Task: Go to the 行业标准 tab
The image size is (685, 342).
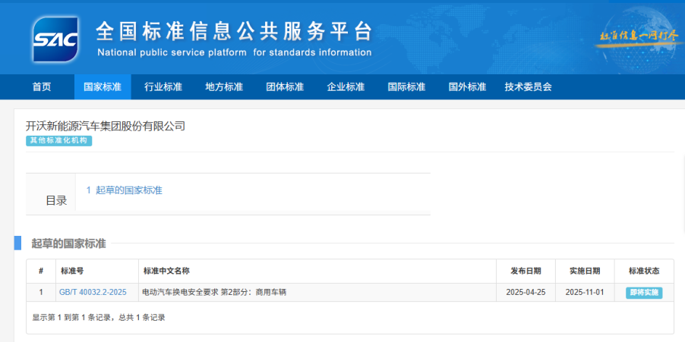Action: (163, 86)
